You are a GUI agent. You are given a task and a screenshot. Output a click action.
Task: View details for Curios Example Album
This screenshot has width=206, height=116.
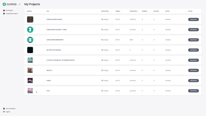click(x=193, y=19)
